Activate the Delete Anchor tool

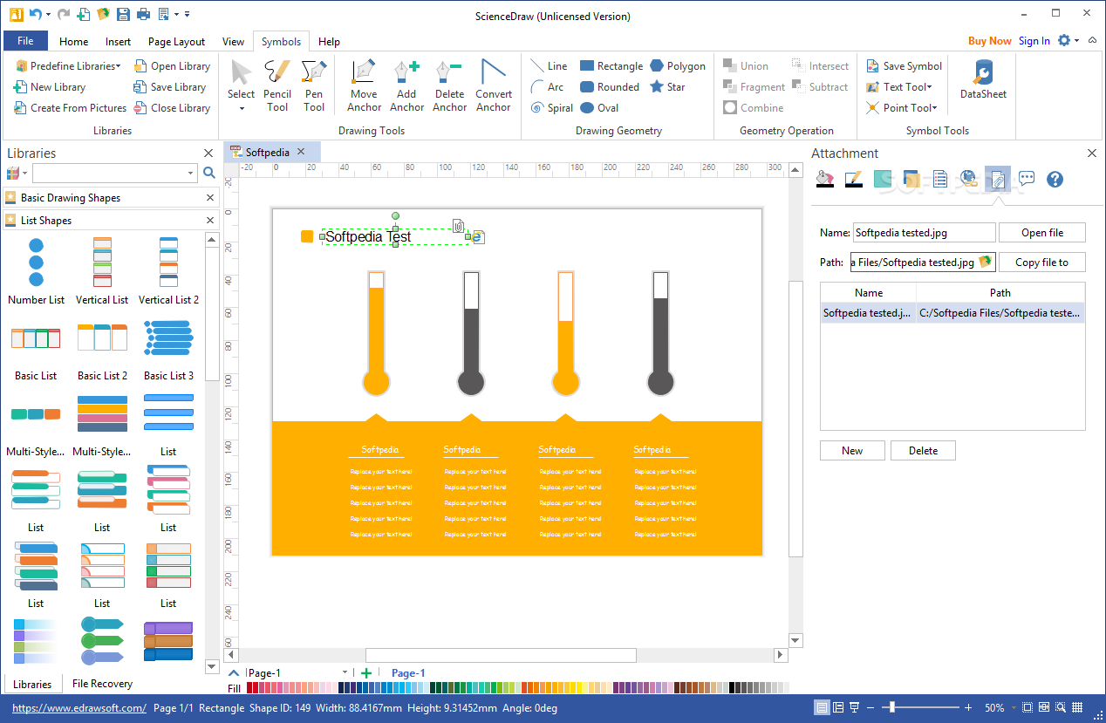[449, 86]
